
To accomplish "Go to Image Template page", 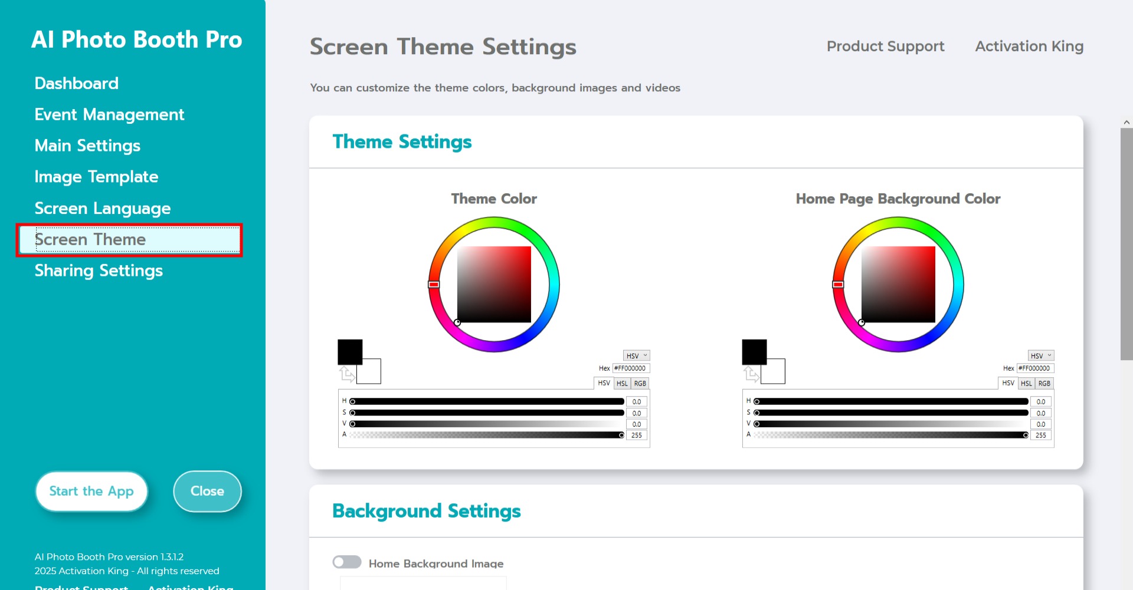I will point(96,177).
